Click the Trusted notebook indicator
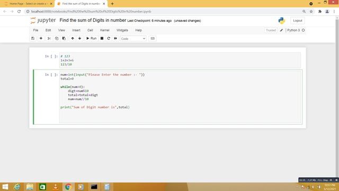This screenshot has width=339, height=191. click(x=271, y=30)
